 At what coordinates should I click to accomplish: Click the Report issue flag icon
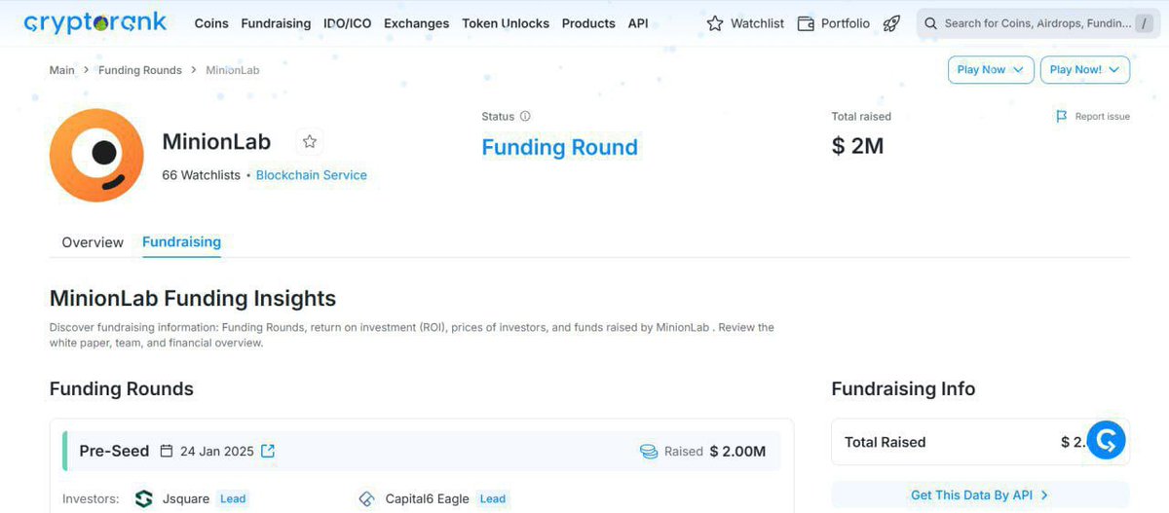(x=1062, y=117)
